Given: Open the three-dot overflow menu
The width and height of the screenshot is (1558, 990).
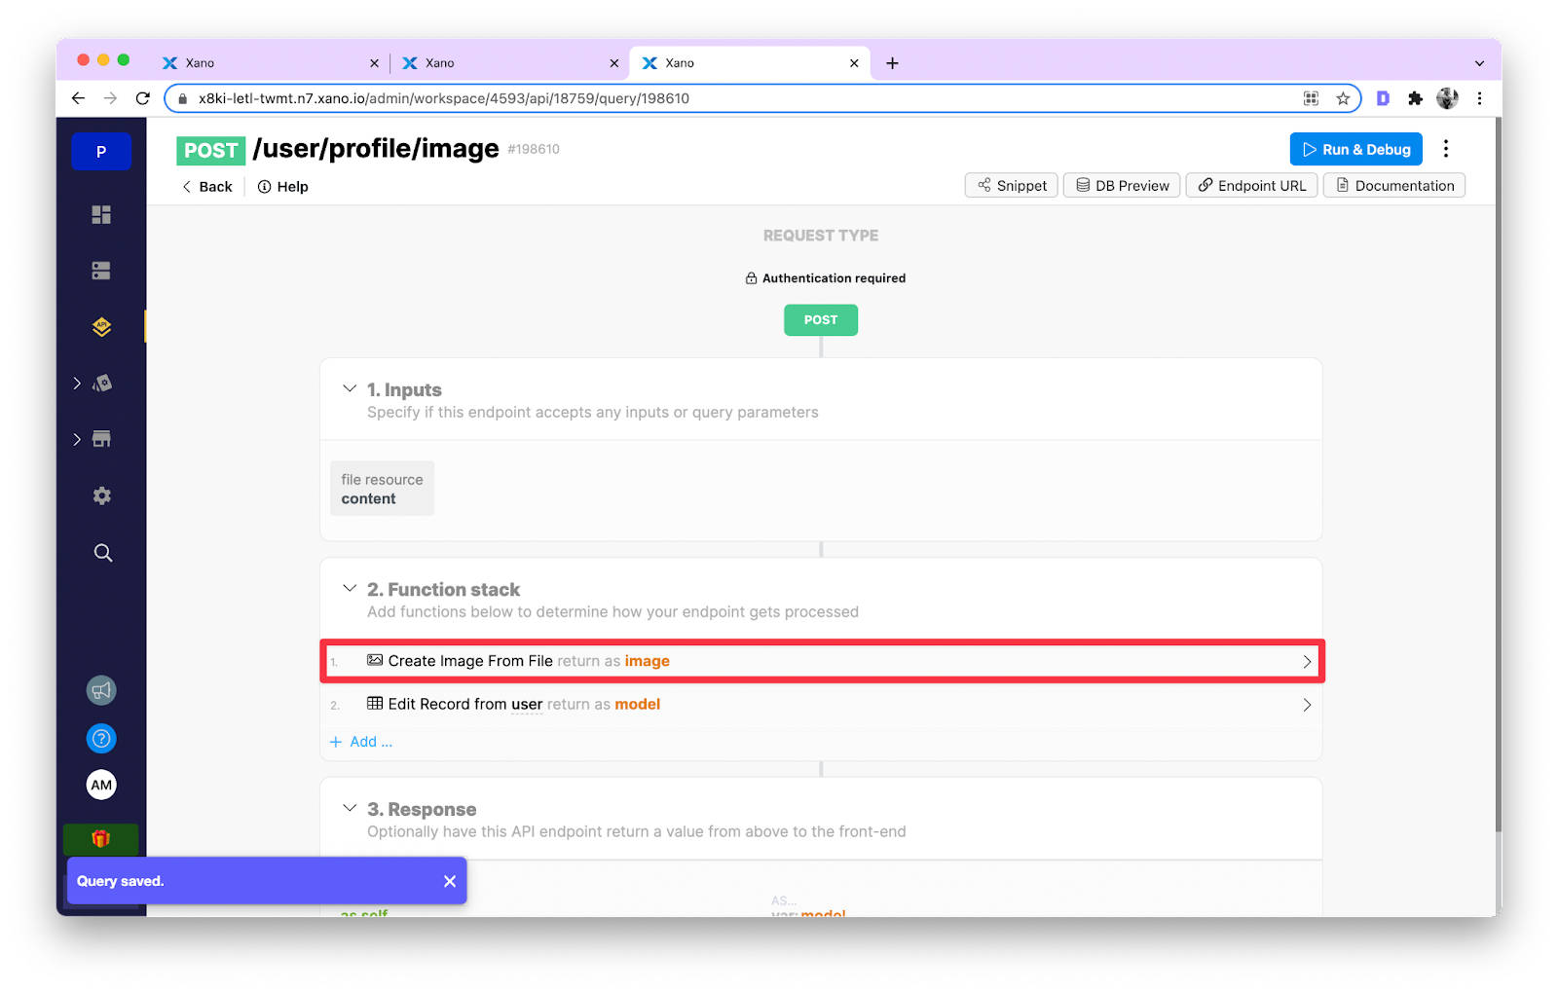Looking at the screenshot, I should pos(1446,148).
